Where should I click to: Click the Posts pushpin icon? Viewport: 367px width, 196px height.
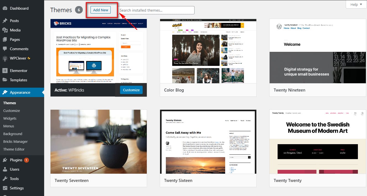[5, 21]
